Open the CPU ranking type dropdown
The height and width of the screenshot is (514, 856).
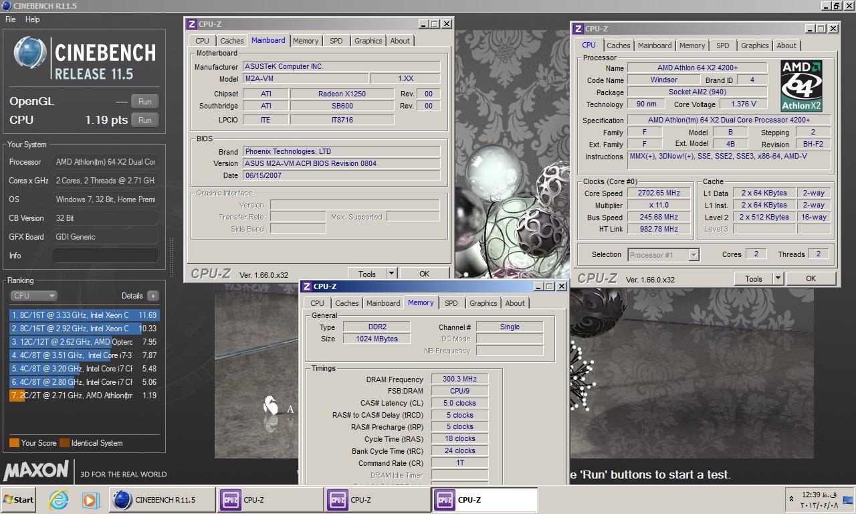coord(33,295)
